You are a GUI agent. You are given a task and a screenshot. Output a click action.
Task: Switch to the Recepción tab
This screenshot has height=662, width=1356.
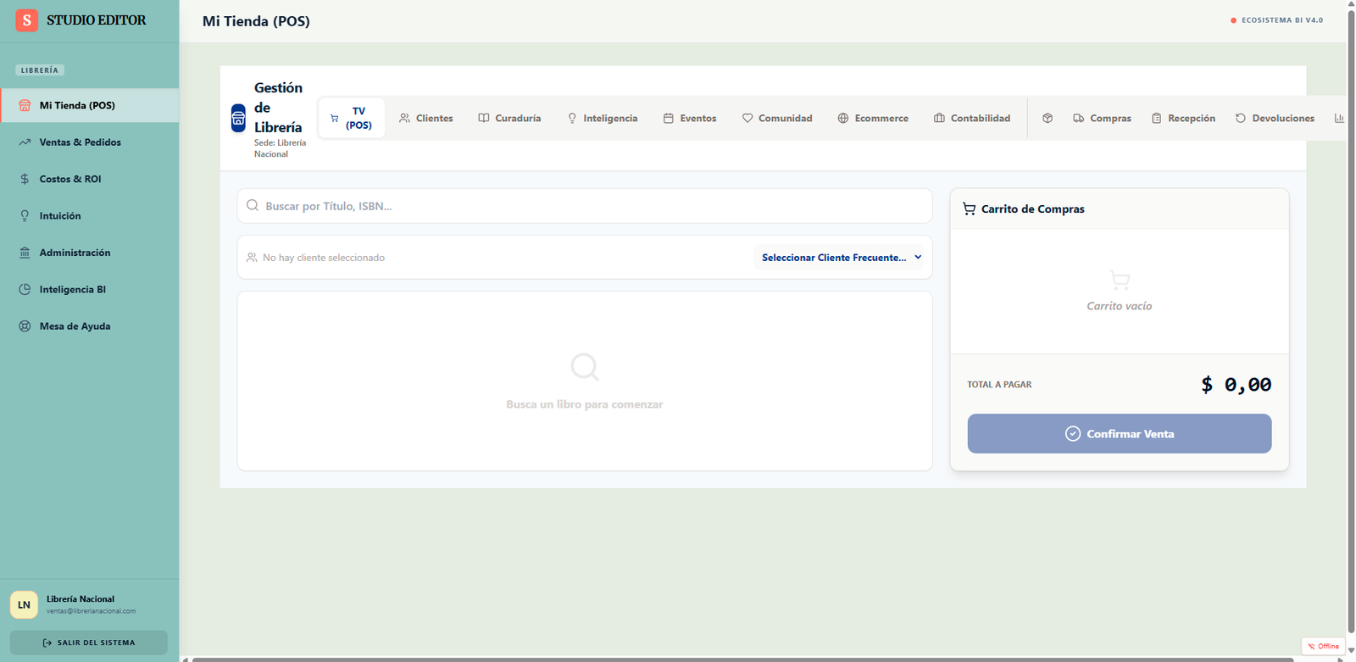point(1184,118)
